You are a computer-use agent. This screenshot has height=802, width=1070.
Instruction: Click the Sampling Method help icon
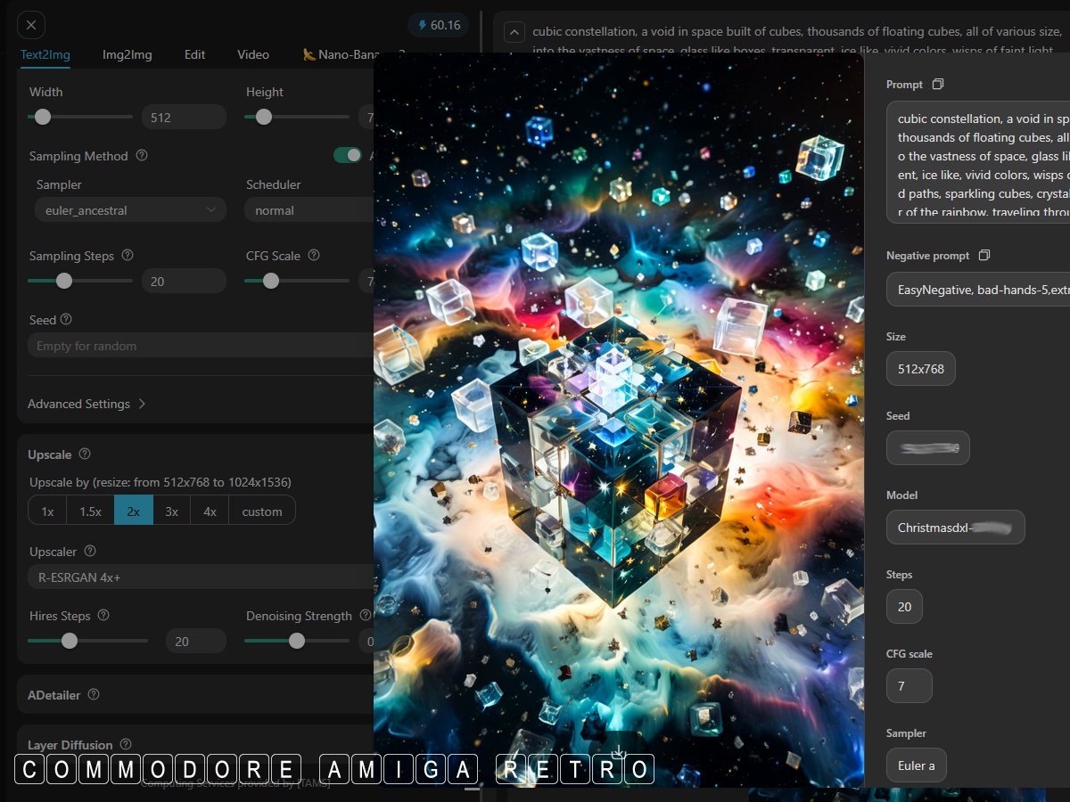(x=142, y=156)
